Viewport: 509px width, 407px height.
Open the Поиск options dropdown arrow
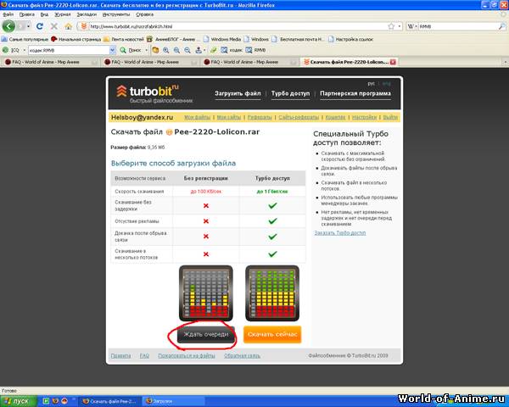[x=147, y=50]
